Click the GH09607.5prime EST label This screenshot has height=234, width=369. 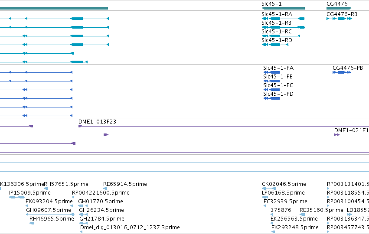pos(49,210)
